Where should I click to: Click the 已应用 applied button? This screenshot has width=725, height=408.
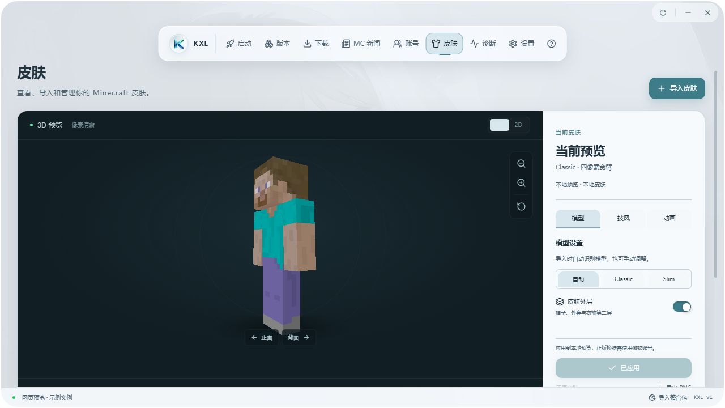coord(623,368)
